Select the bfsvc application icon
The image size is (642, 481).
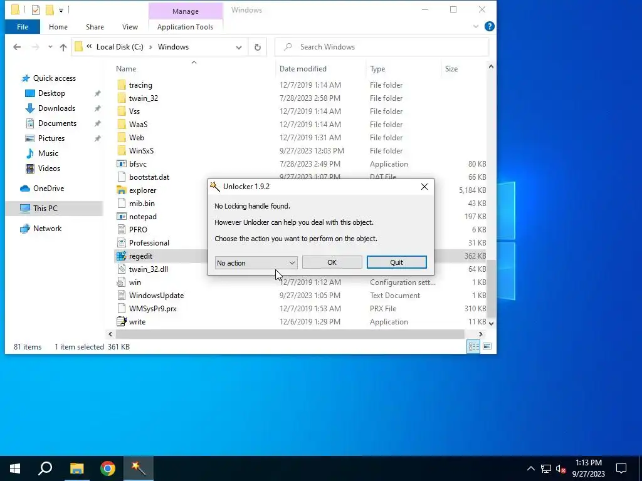point(121,164)
